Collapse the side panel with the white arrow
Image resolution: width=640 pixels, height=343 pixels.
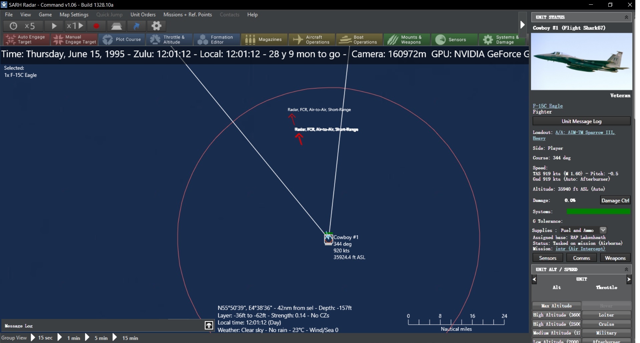pyautogui.click(x=522, y=25)
